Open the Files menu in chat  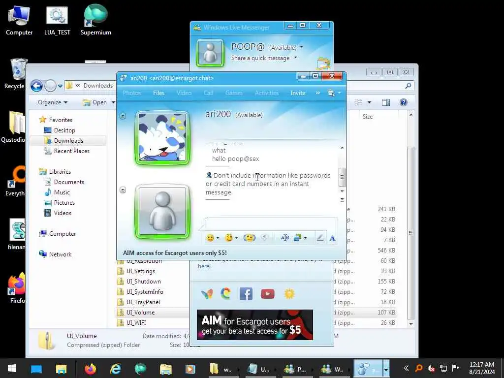coord(159,93)
